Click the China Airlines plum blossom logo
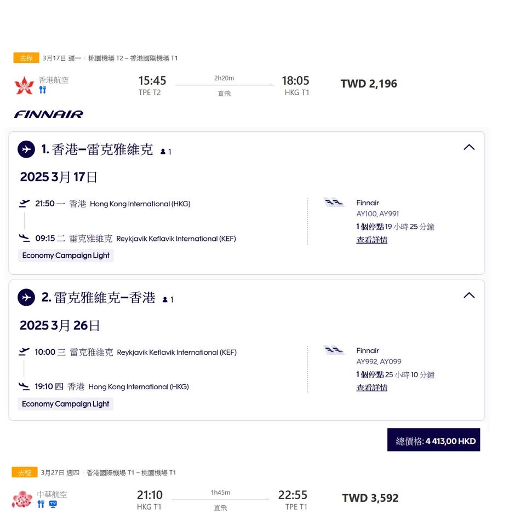The width and height of the screenshot is (526, 526). pyautogui.click(x=22, y=499)
